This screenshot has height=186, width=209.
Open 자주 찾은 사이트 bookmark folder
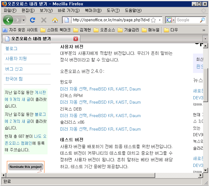(20, 30)
